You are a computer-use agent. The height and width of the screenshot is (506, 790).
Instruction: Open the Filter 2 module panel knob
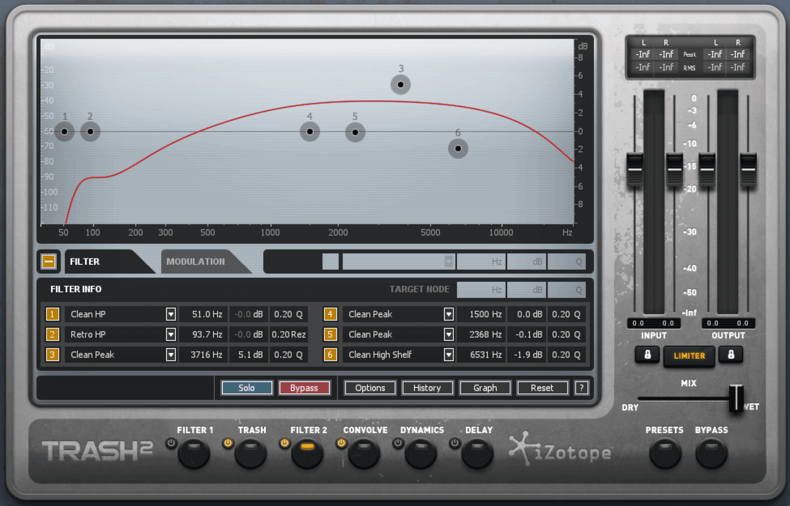pyautogui.click(x=307, y=453)
